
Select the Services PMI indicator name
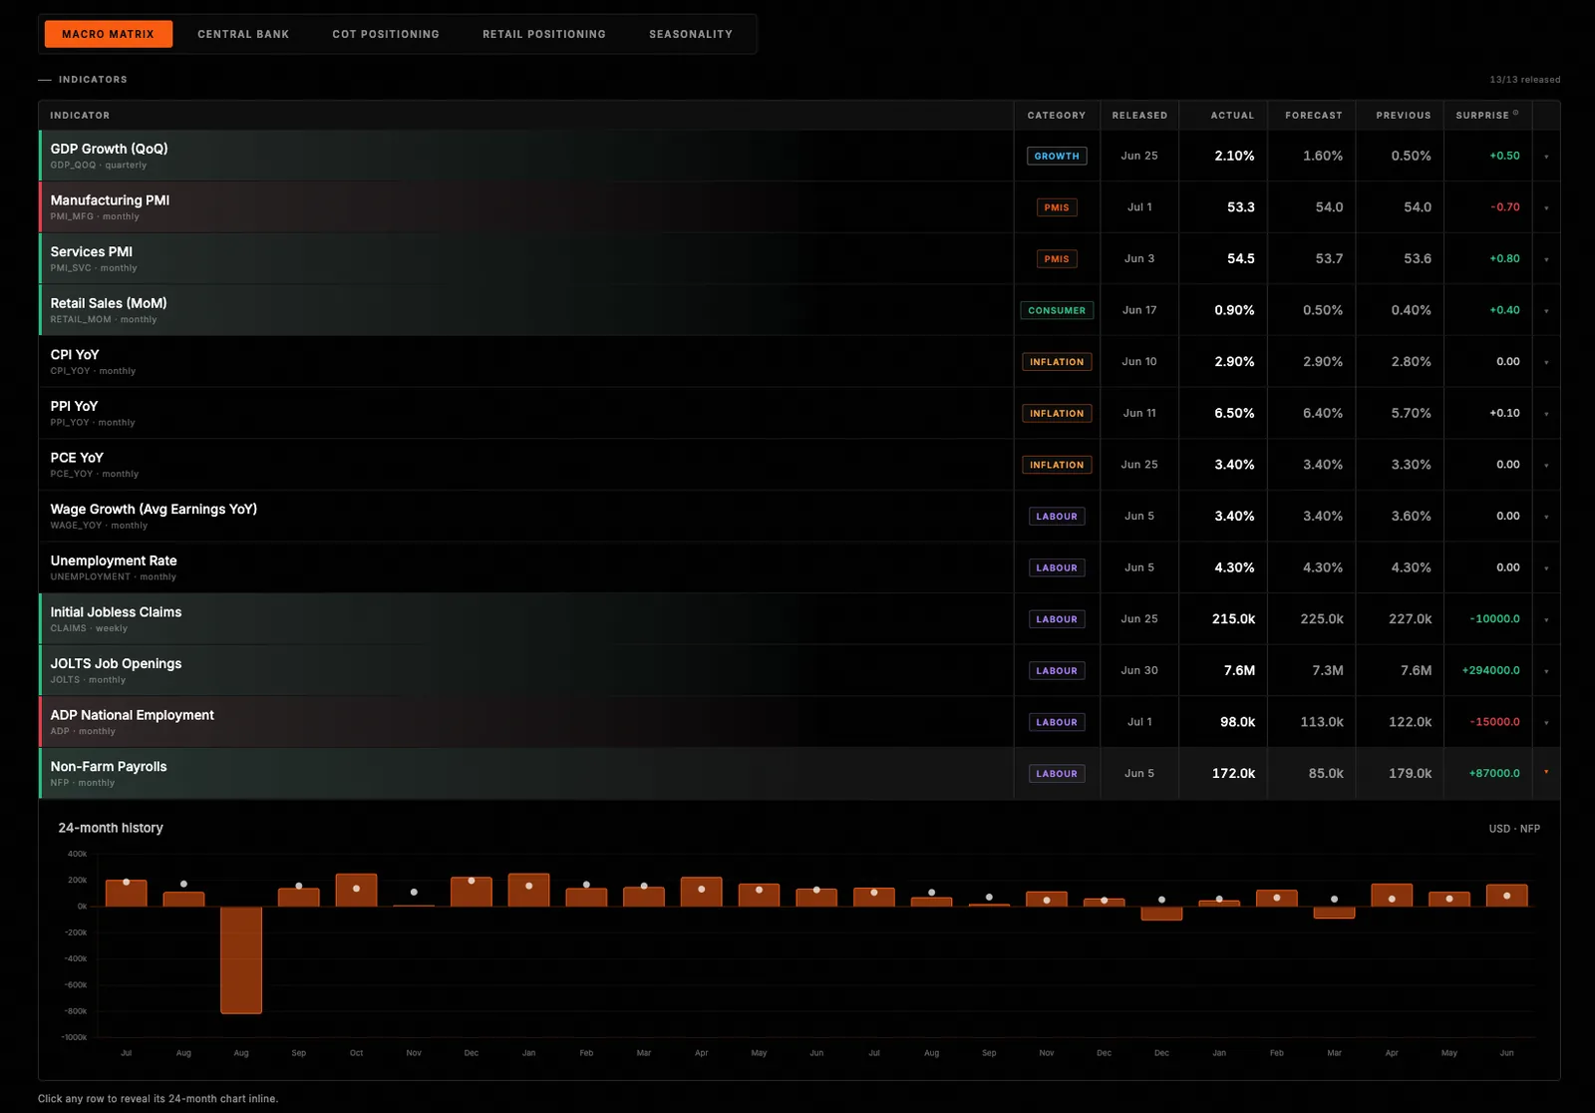point(91,252)
